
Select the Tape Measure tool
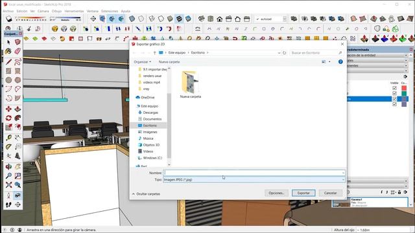(8, 138)
